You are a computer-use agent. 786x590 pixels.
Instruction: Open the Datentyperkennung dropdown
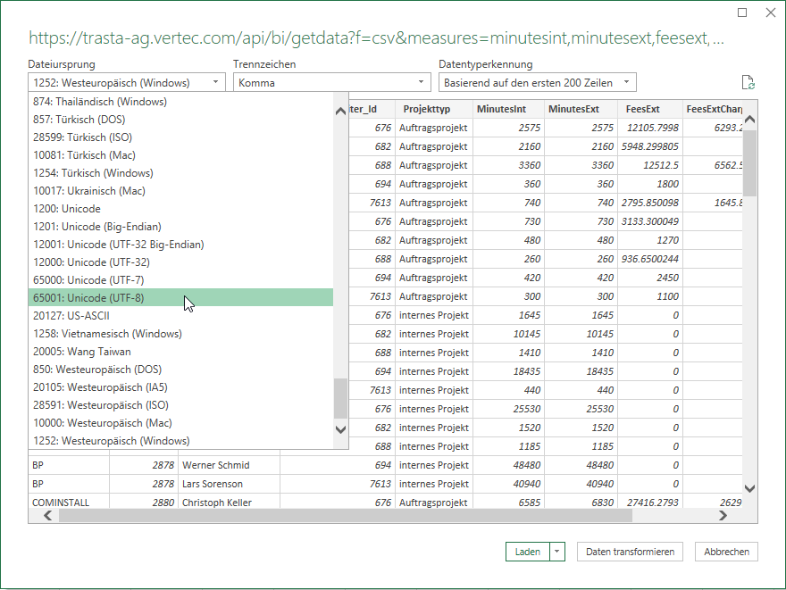[x=538, y=83]
